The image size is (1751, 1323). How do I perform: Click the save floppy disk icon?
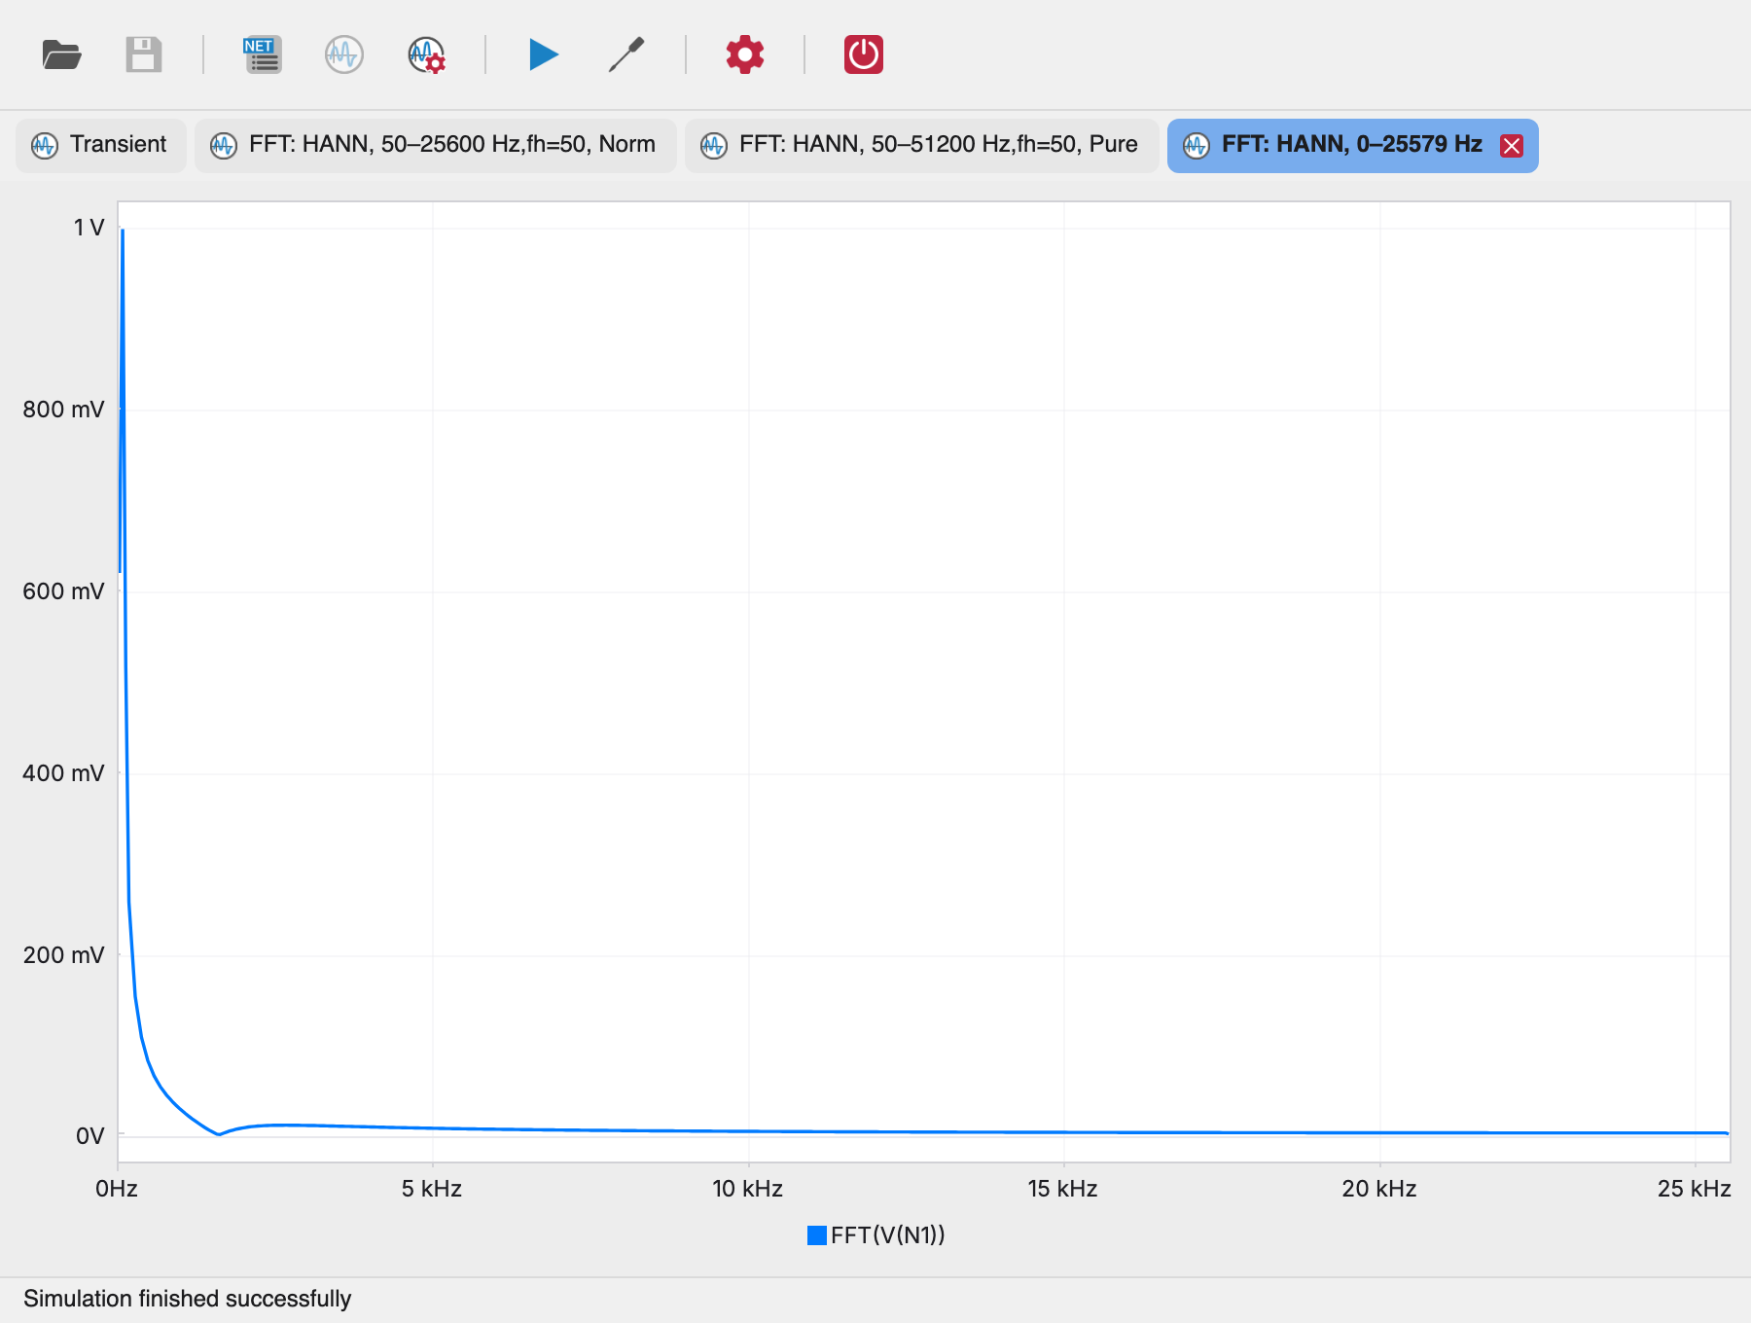144,54
